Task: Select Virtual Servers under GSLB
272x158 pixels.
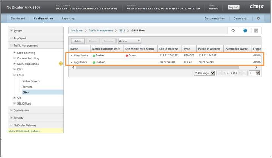Action: point(31,81)
